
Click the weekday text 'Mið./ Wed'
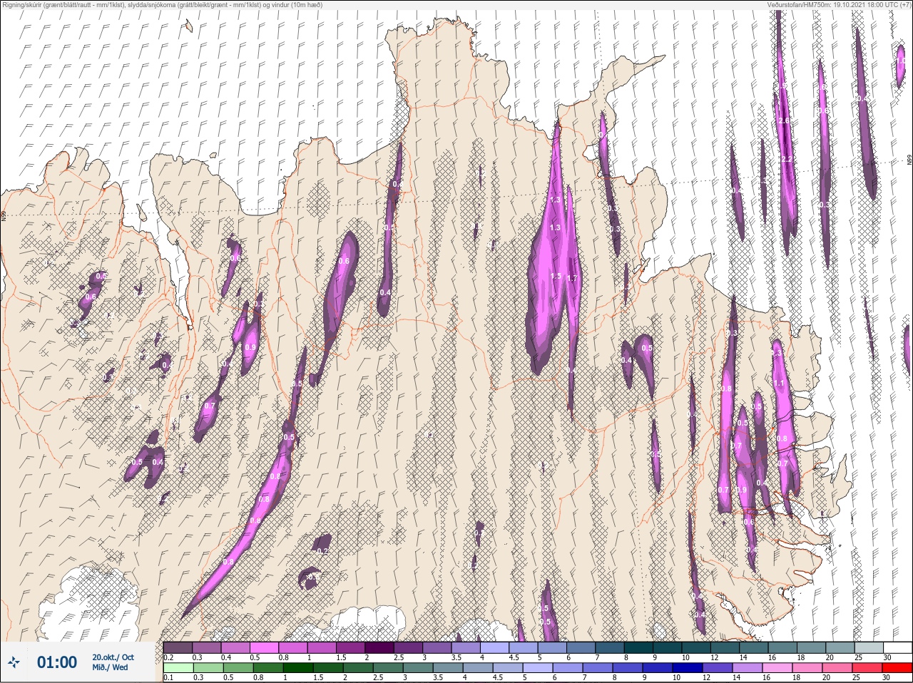(x=110, y=667)
